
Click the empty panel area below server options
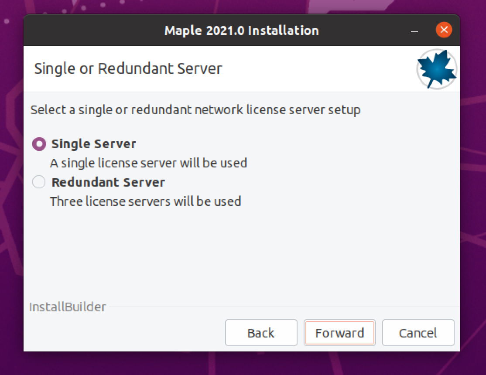click(x=240, y=257)
